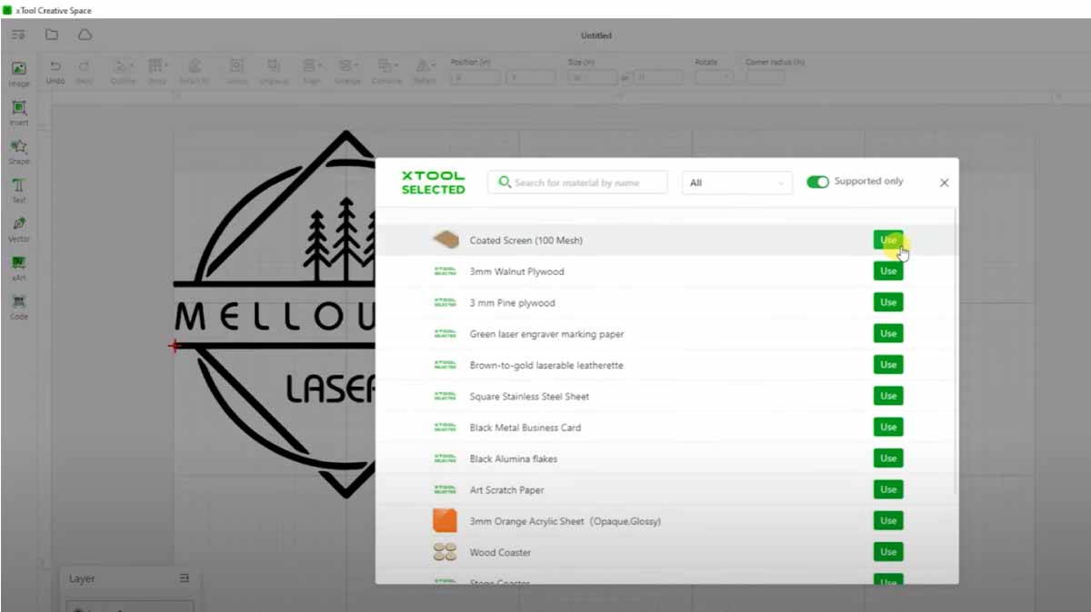Click Use for Wood Coaster

pos(887,552)
